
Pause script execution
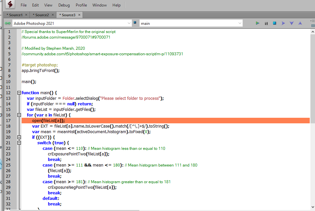[266, 23]
